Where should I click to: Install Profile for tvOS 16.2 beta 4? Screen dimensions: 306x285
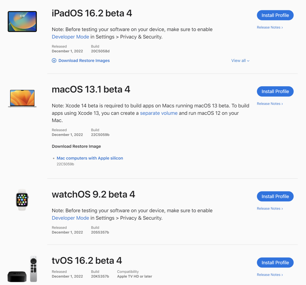(x=275, y=263)
